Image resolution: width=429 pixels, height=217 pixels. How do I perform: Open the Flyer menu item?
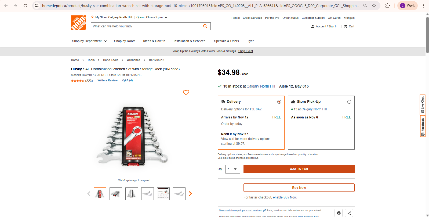tap(250, 41)
